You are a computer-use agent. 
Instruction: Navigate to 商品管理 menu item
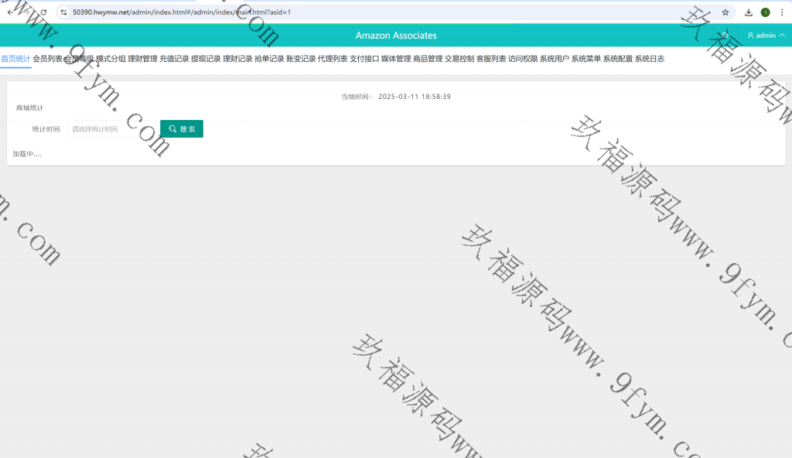tap(428, 59)
